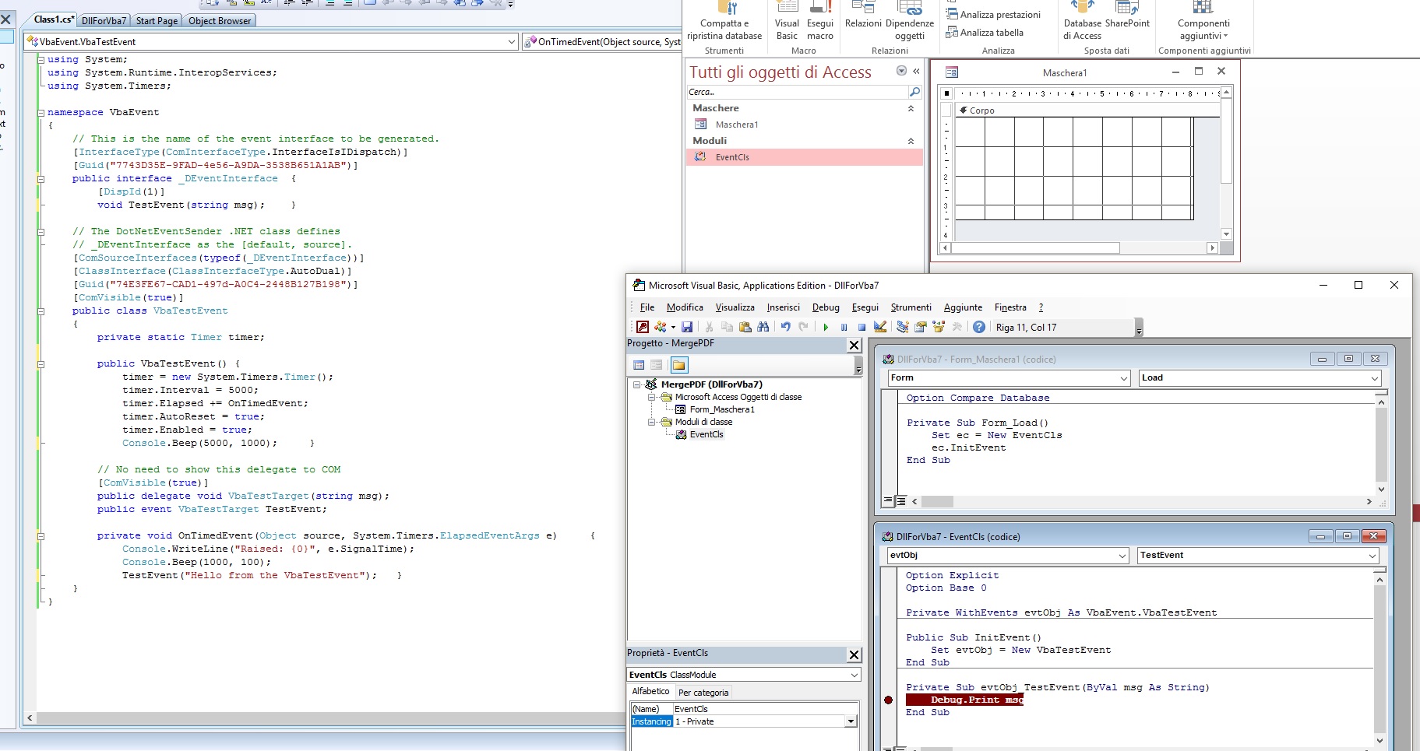The width and height of the screenshot is (1420, 751).
Task: Open Inserisci menu in VBA editor
Action: (784, 307)
